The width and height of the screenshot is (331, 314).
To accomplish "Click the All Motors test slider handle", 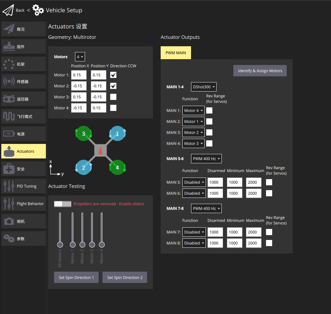I will coord(60,245).
